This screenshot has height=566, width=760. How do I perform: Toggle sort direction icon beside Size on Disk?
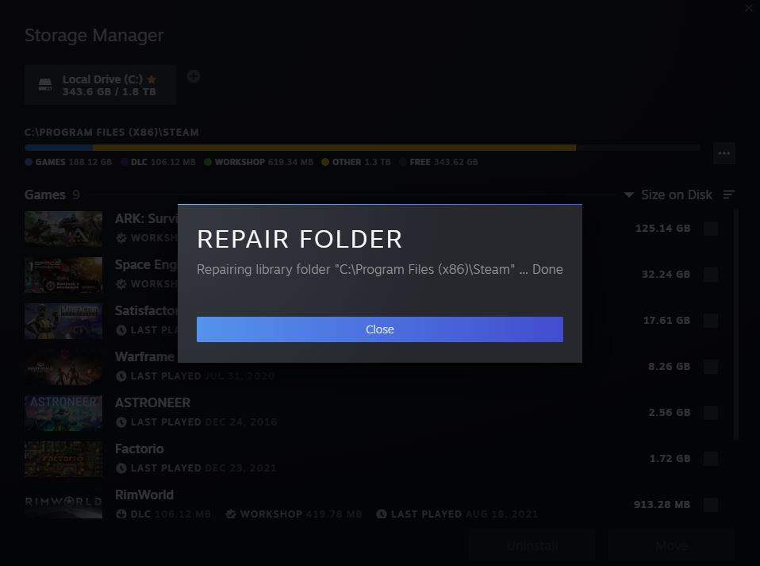tap(729, 195)
